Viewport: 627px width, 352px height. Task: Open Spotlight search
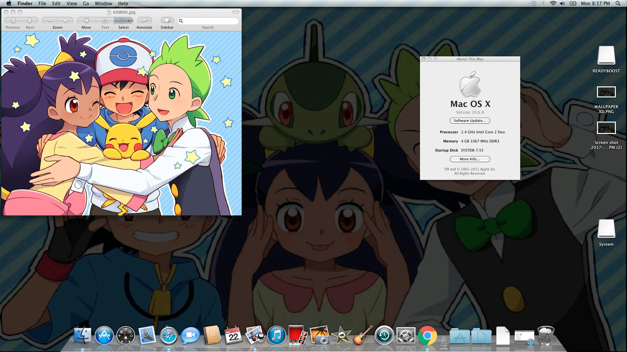(x=618, y=4)
